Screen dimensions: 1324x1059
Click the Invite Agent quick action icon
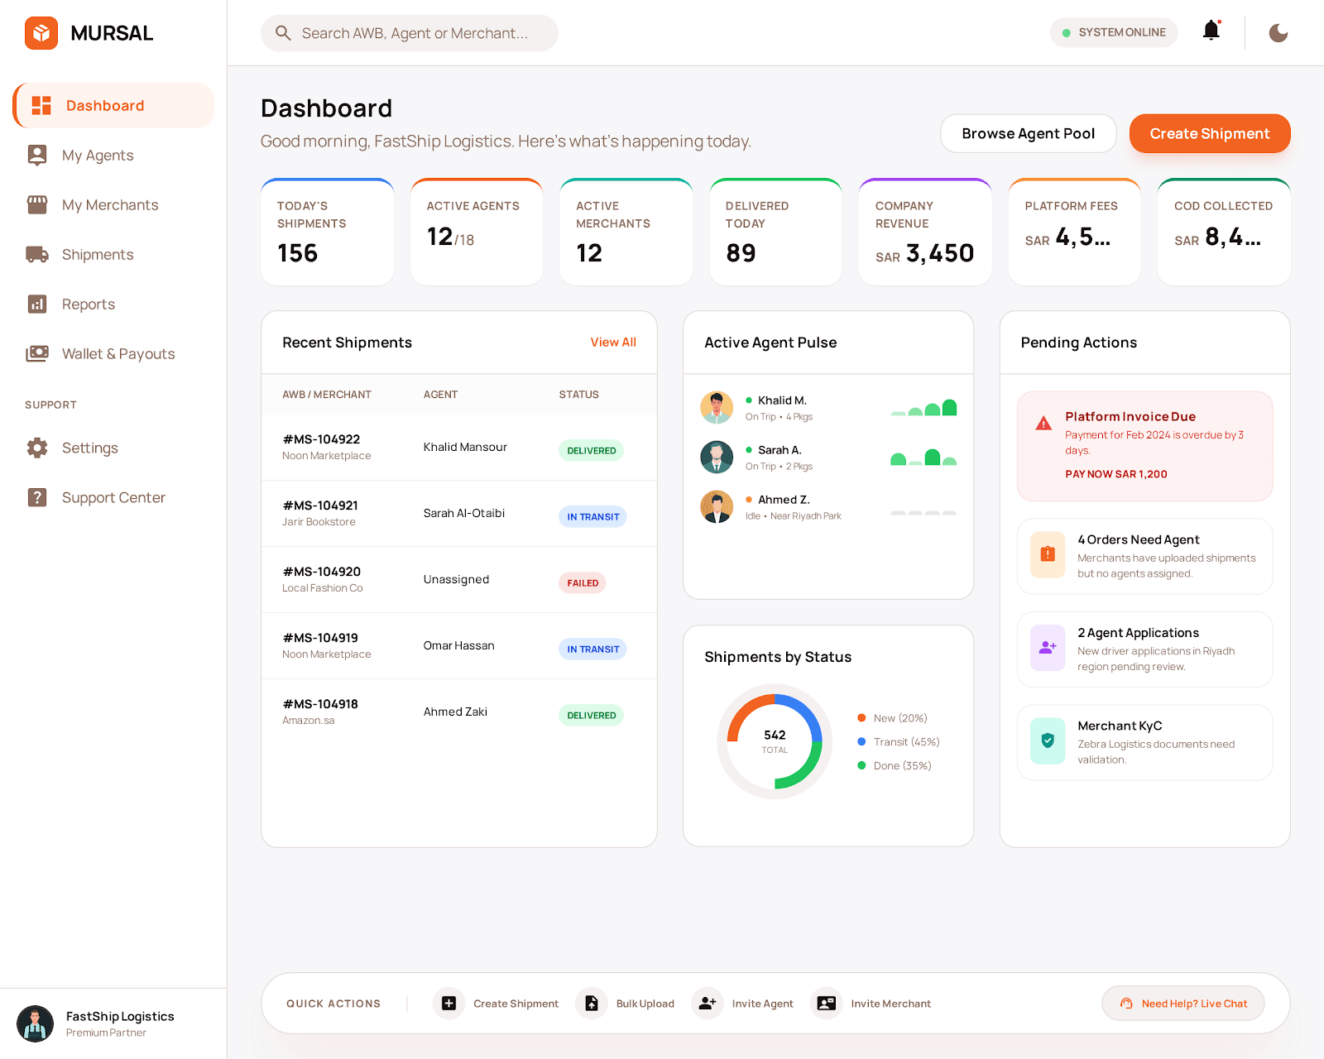pyautogui.click(x=708, y=1003)
